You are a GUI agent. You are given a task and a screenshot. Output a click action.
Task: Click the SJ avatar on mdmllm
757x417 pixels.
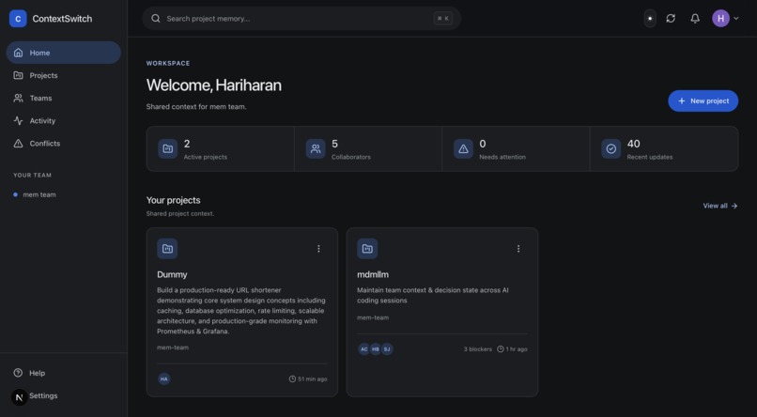387,349
